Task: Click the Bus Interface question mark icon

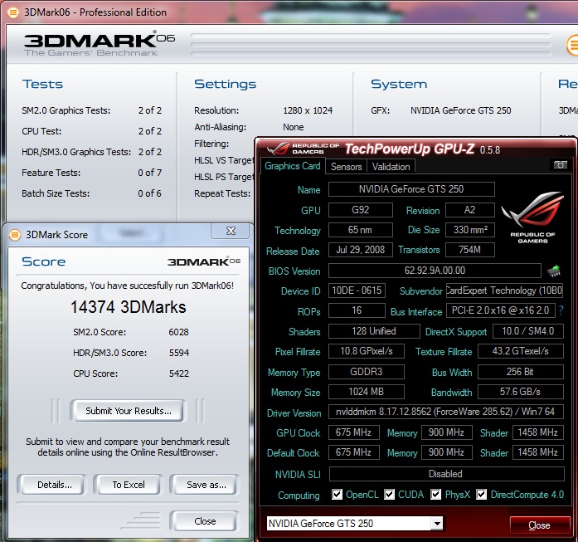Action: pos(561,310)
